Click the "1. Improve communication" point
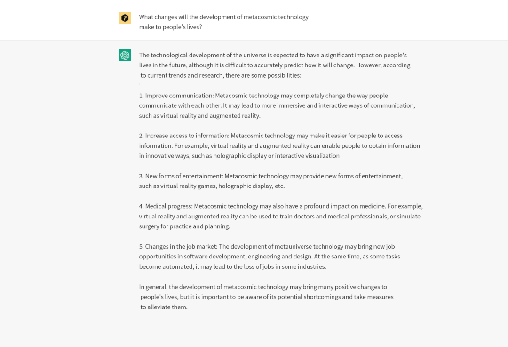 coord(263,96)
